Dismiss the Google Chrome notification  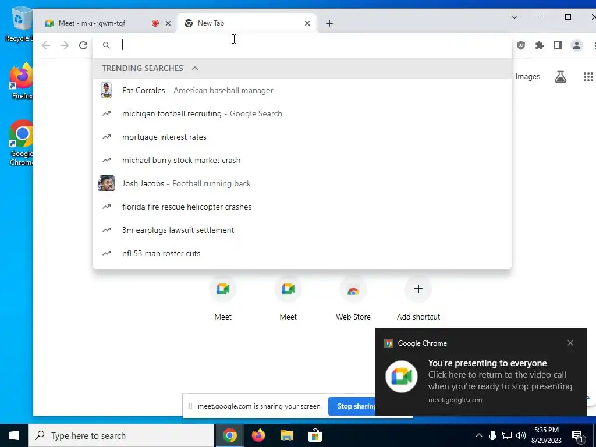point(570,343)
